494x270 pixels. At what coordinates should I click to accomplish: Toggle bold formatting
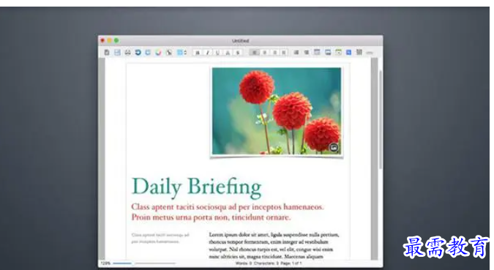[x=198, y=53]
